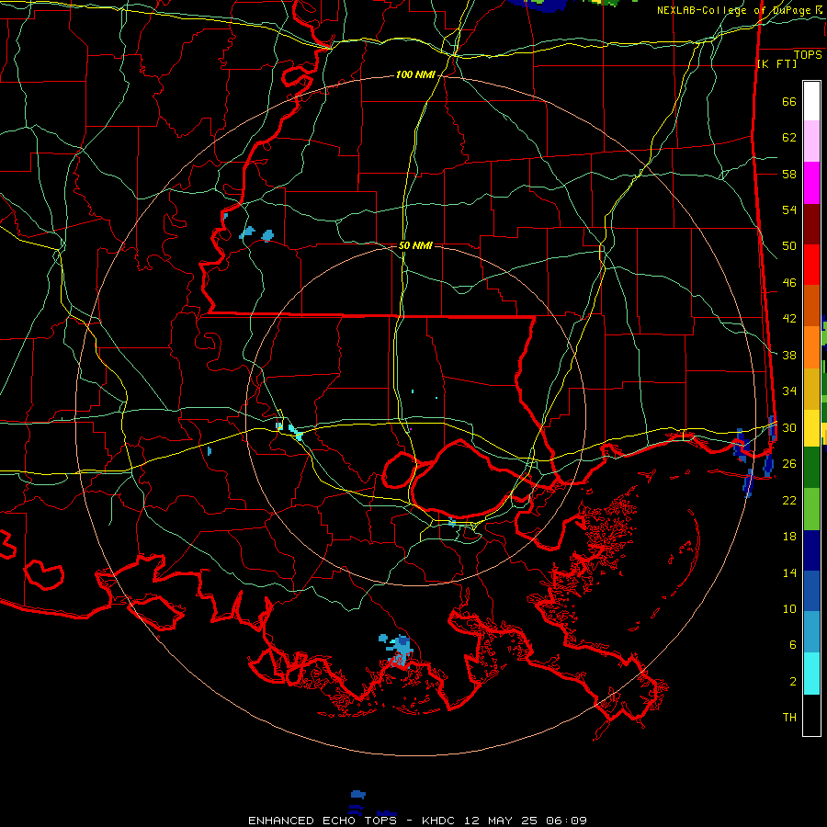Select the light green legend swatch
This screenshot has height=827, width=827.
tap(811, 509)
